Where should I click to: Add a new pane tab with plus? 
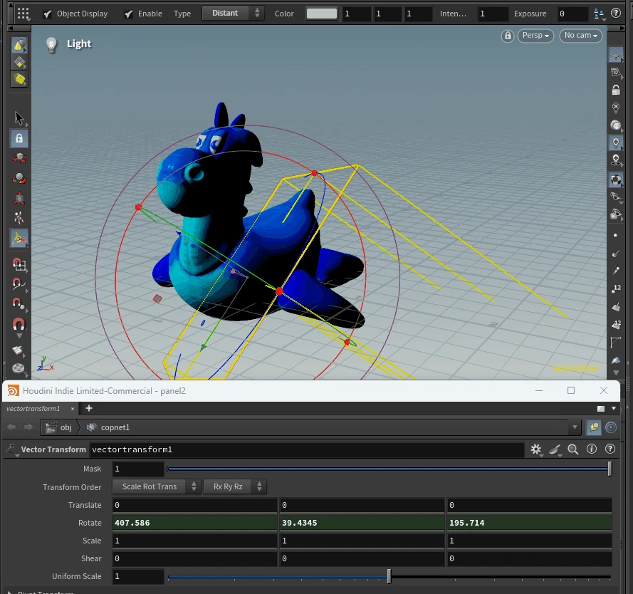[89, 408]
